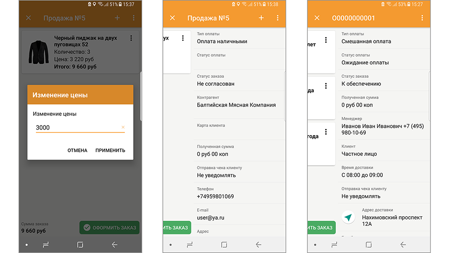
Task: Tap the black jacket product thumbnail
Action: click(x=39, y=52)
